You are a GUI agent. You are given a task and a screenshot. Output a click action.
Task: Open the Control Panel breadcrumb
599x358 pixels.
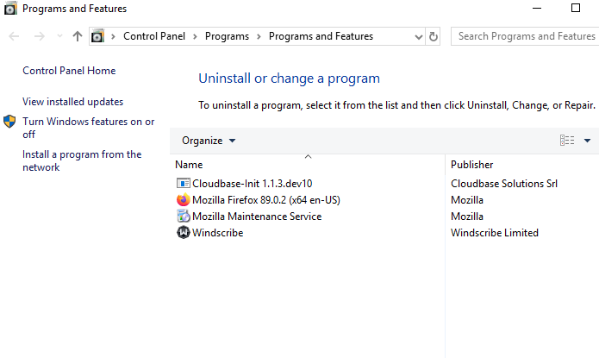pyautogui.click(x=154, y=36)
